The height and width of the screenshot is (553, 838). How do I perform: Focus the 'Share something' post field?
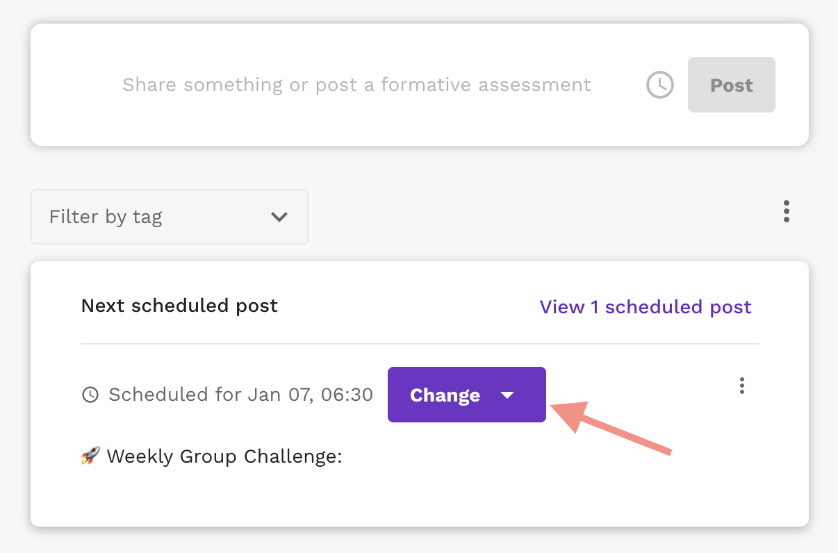[x=356, y=85]
